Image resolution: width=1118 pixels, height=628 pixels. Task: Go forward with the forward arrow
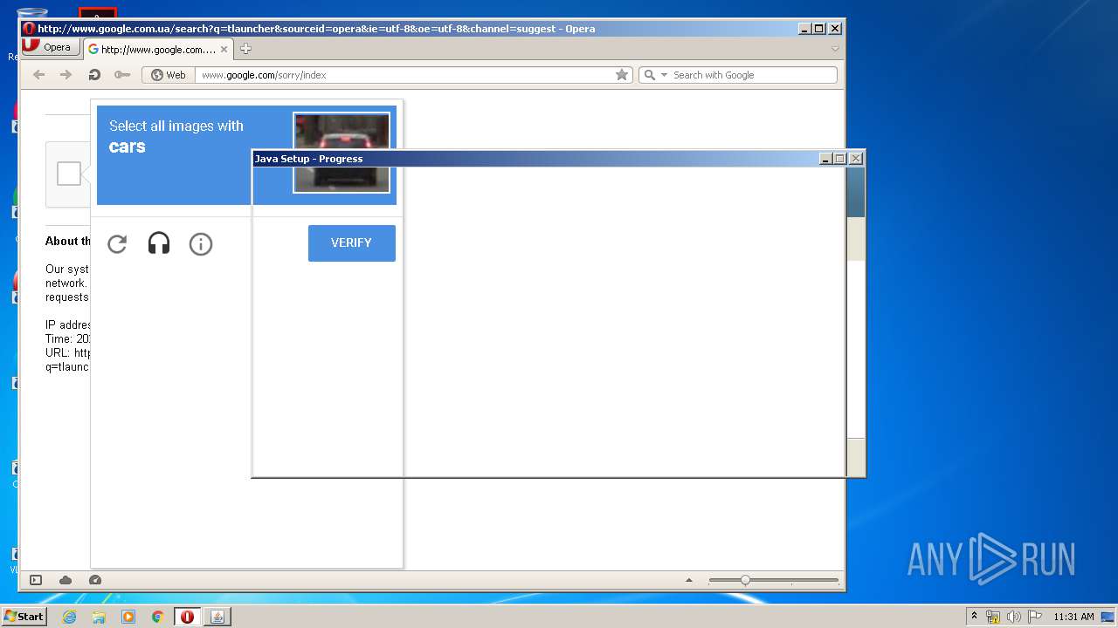click(x=66, y=75)
